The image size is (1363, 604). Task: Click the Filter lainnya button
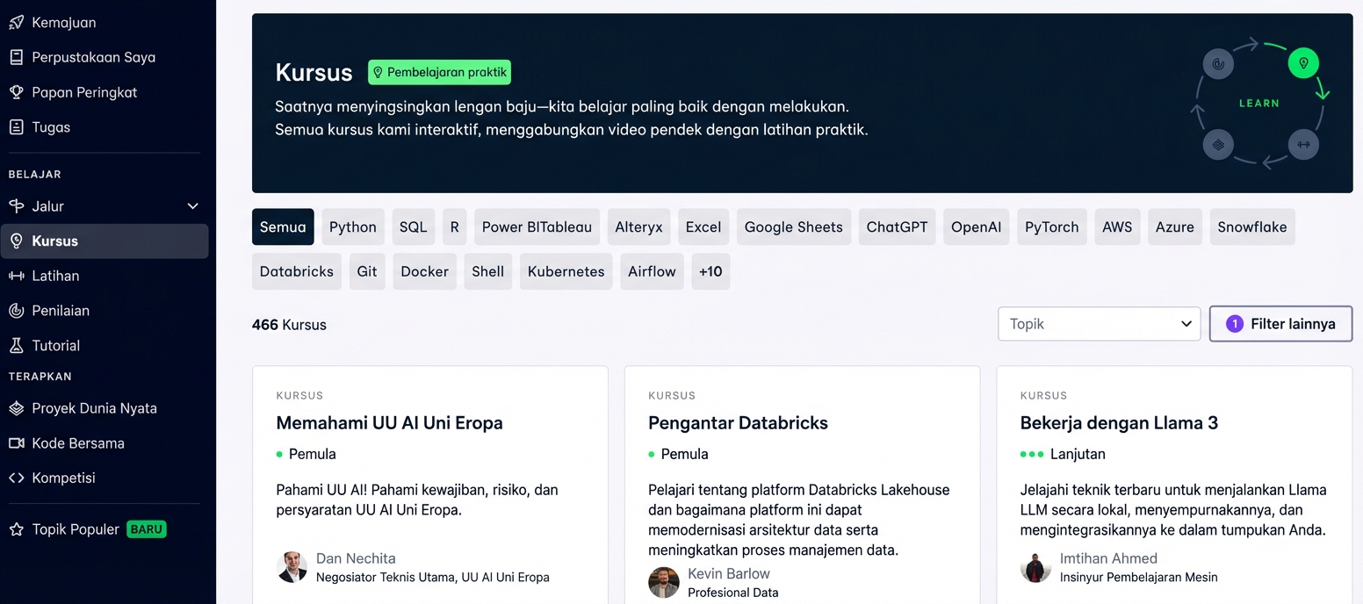coord(1280,323)
